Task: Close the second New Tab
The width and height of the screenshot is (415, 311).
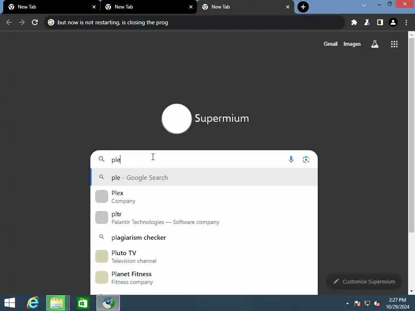Action: click(191, 7)
